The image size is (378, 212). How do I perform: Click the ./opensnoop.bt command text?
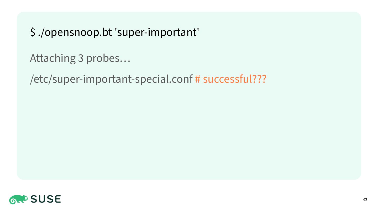coord(75,32)
